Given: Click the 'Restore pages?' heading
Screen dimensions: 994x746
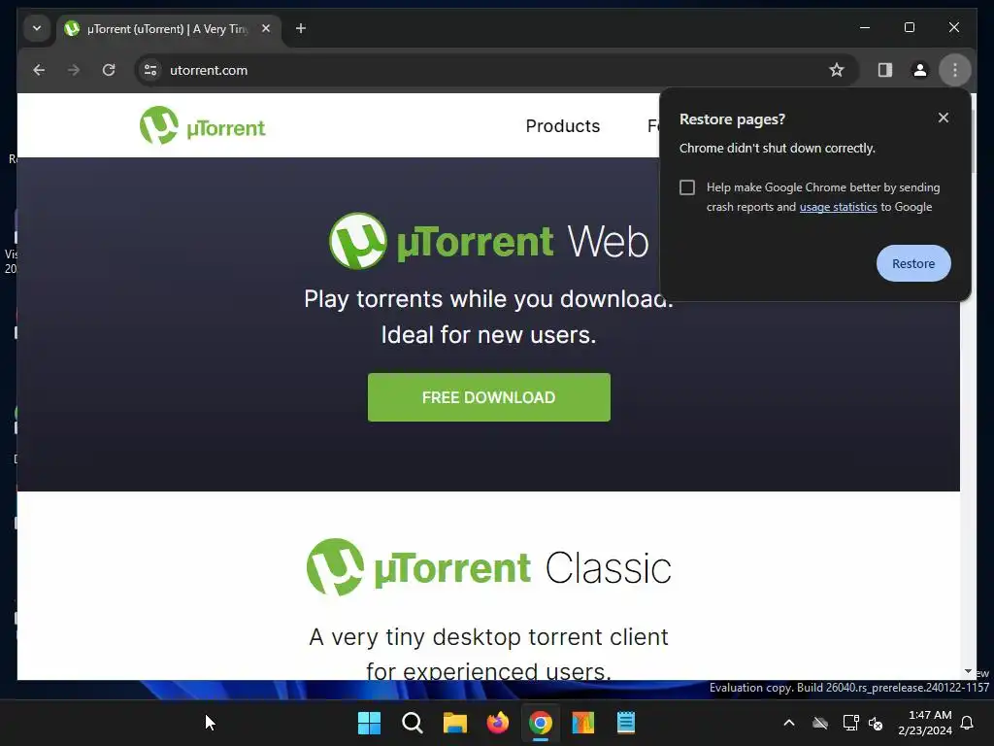Looking at the screenshot, I should [732, 119].
